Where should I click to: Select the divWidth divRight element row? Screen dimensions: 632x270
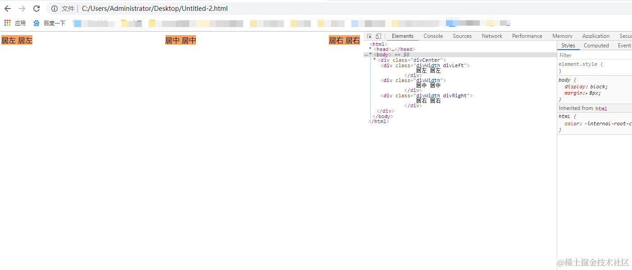tap(427, 96)
